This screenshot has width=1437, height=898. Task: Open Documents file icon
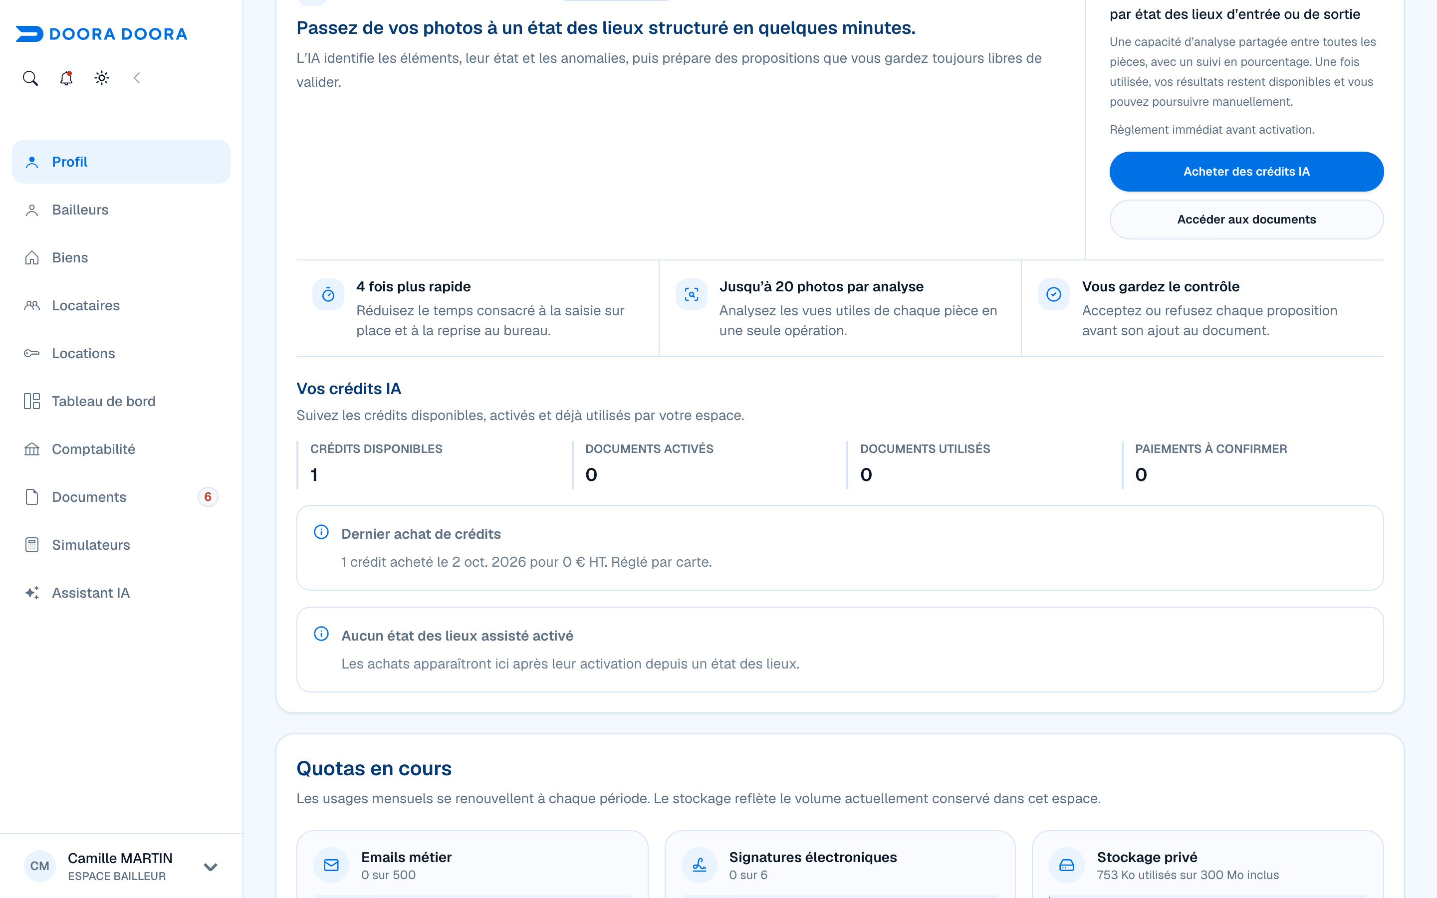pos(32,497)
